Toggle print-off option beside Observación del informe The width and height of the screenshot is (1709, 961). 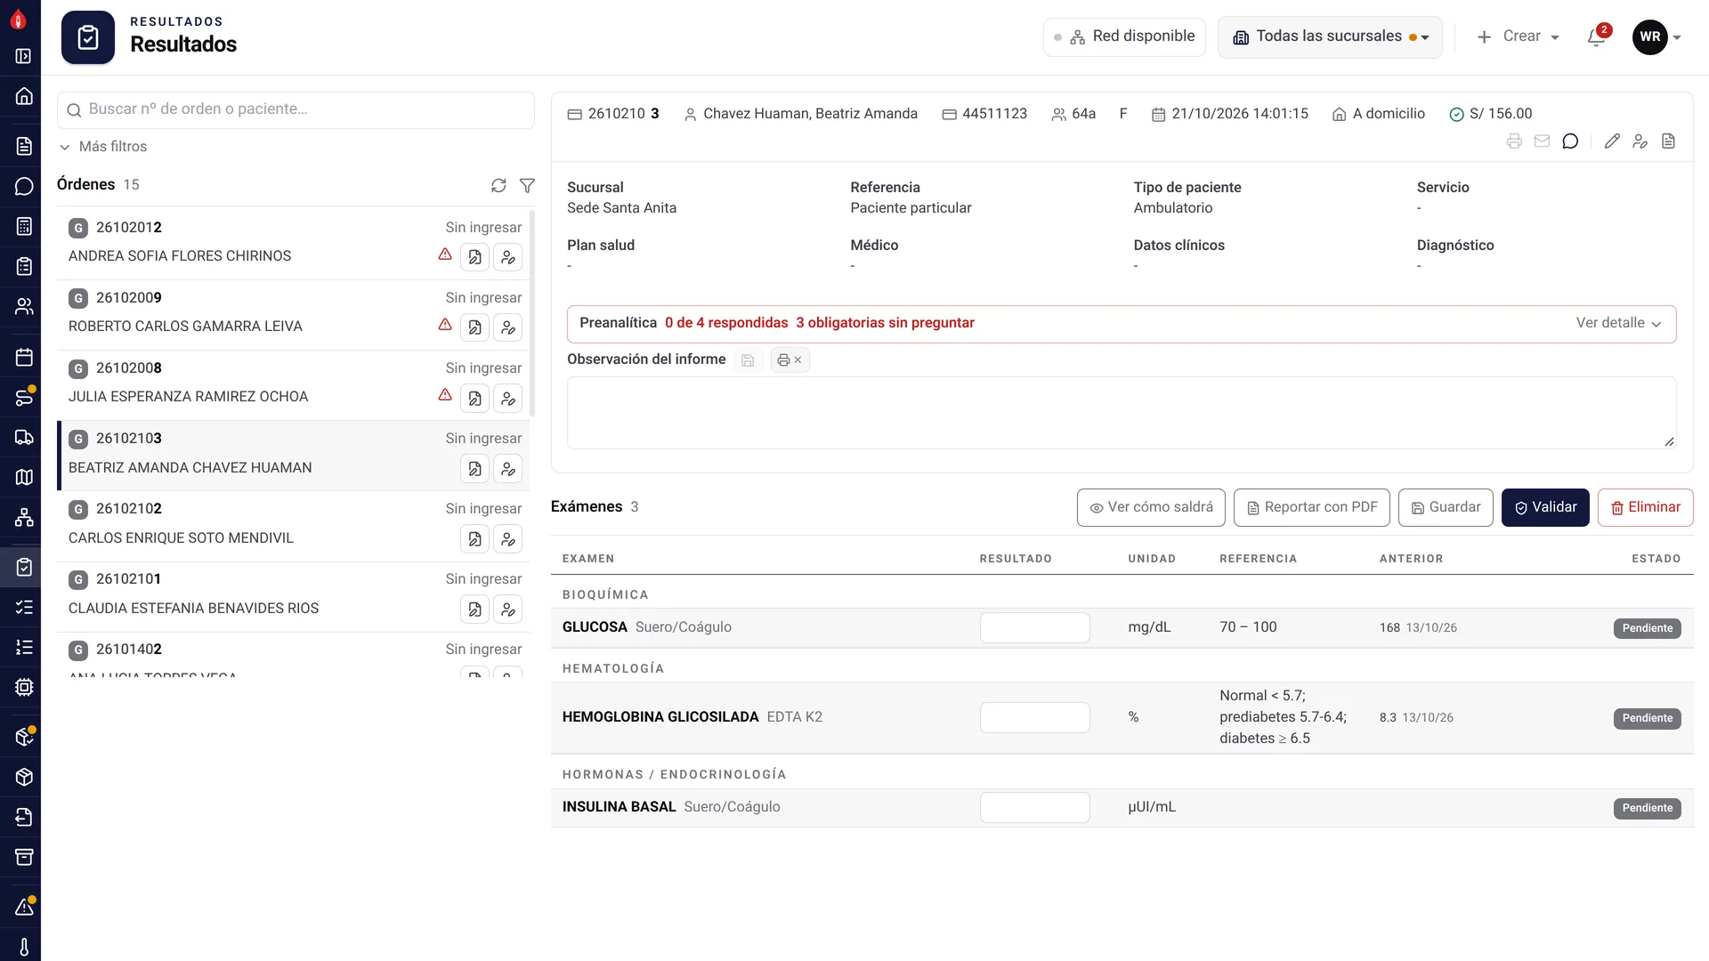coord(790,360)
